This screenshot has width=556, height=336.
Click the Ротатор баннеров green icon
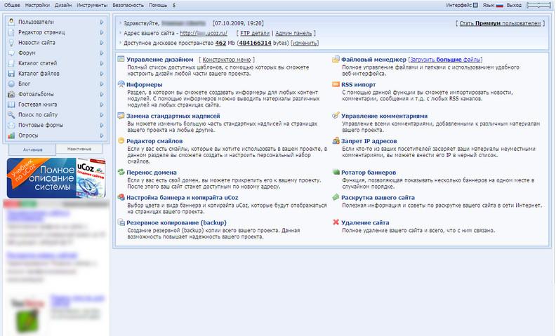coord(336,172)
